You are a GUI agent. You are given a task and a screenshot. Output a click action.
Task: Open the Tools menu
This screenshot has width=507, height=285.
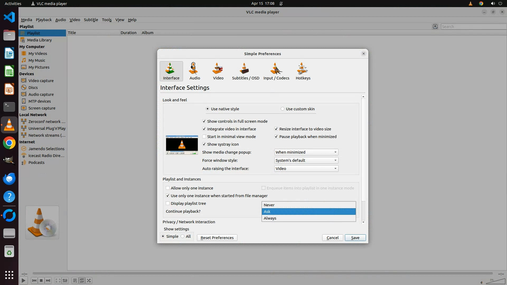point(107,20)
